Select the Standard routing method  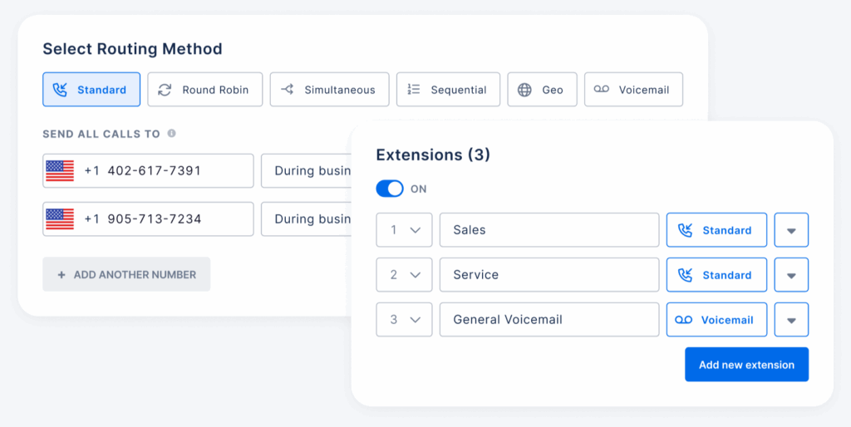coord(91,90)
